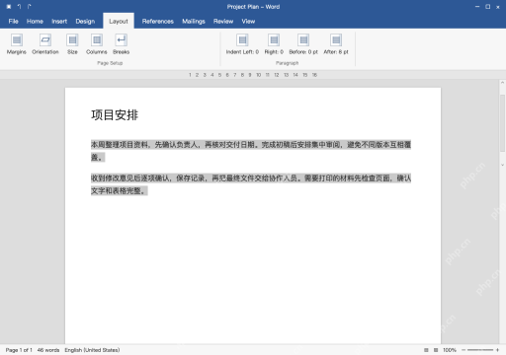
Task: Click the Page Setup group label
Action: tap(110, 63)
